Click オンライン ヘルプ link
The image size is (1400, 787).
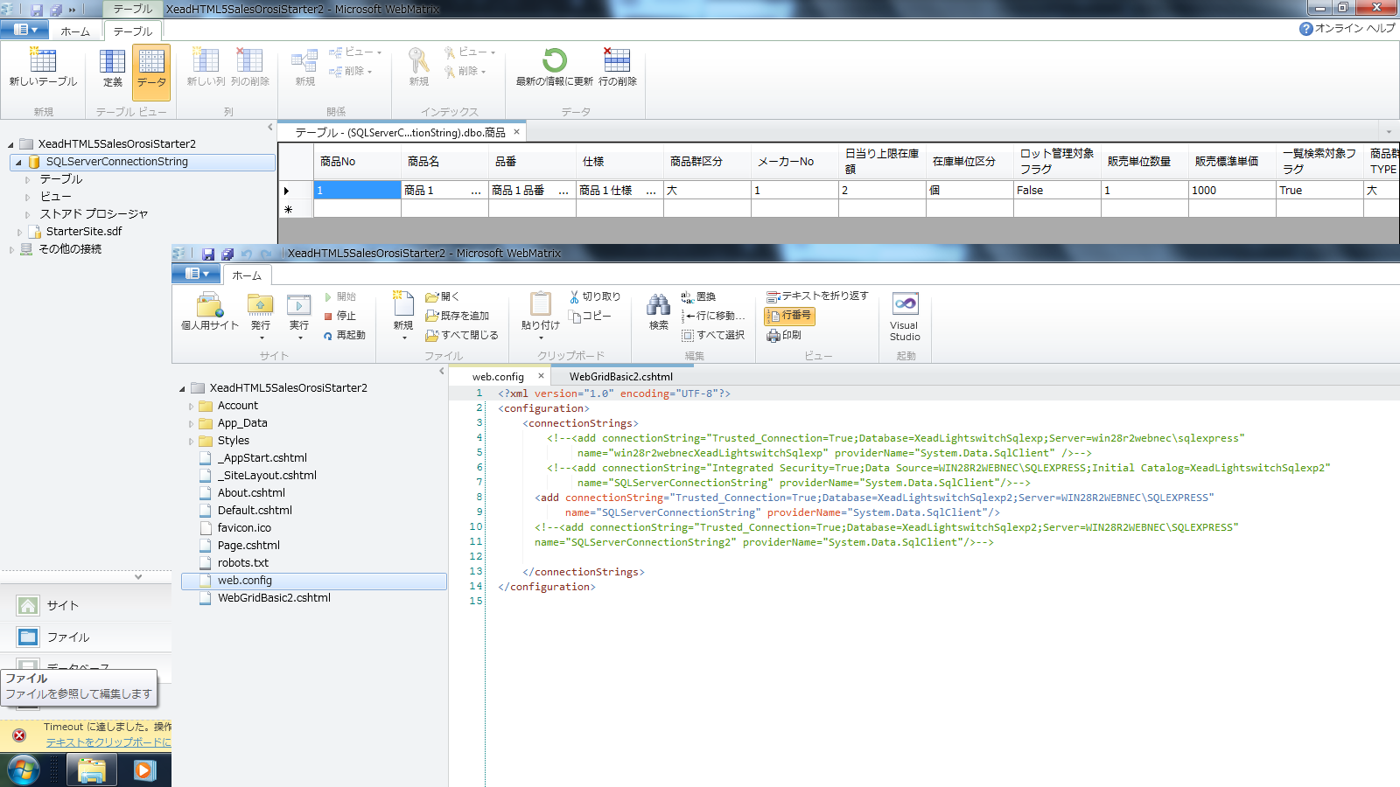click(x=1347, y=28)
